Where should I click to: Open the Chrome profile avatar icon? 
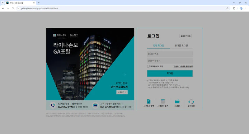(x=241, y=8)
